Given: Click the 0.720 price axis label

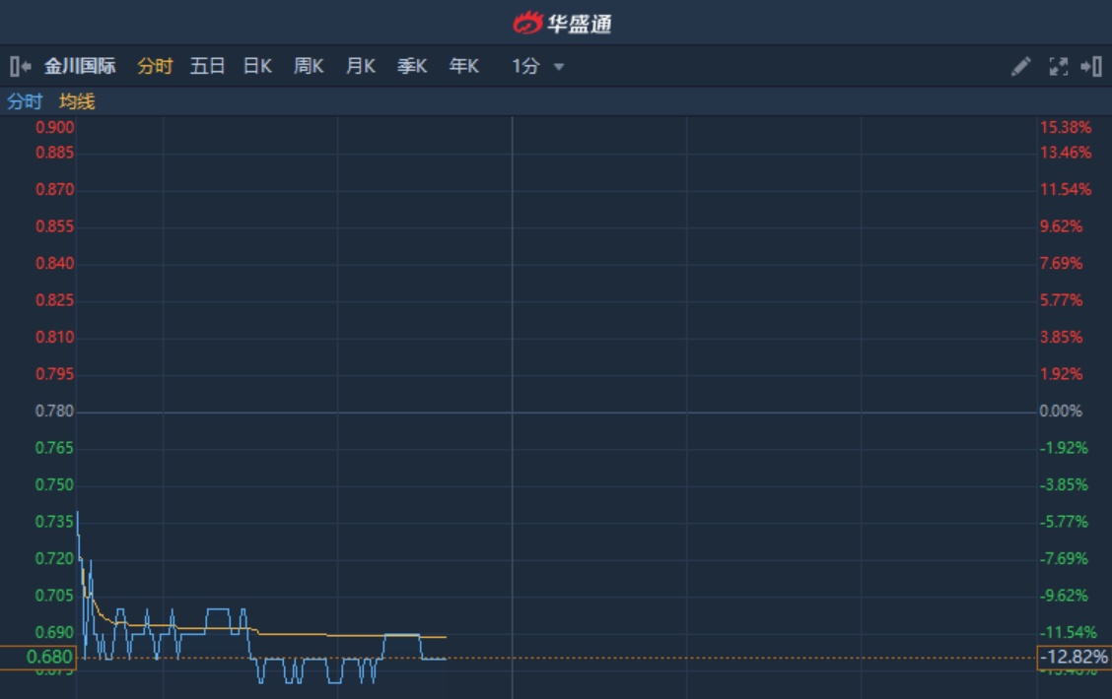Looking at the screenshot, I should pos(54,559).
